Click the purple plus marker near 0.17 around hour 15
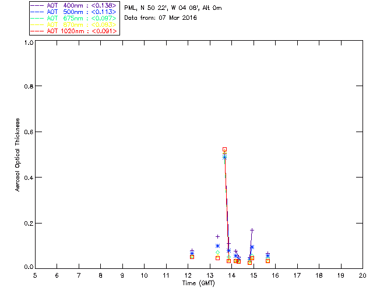 point(252,230)
